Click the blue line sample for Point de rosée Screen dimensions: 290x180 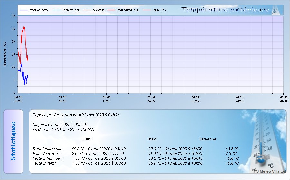point(24,10)
